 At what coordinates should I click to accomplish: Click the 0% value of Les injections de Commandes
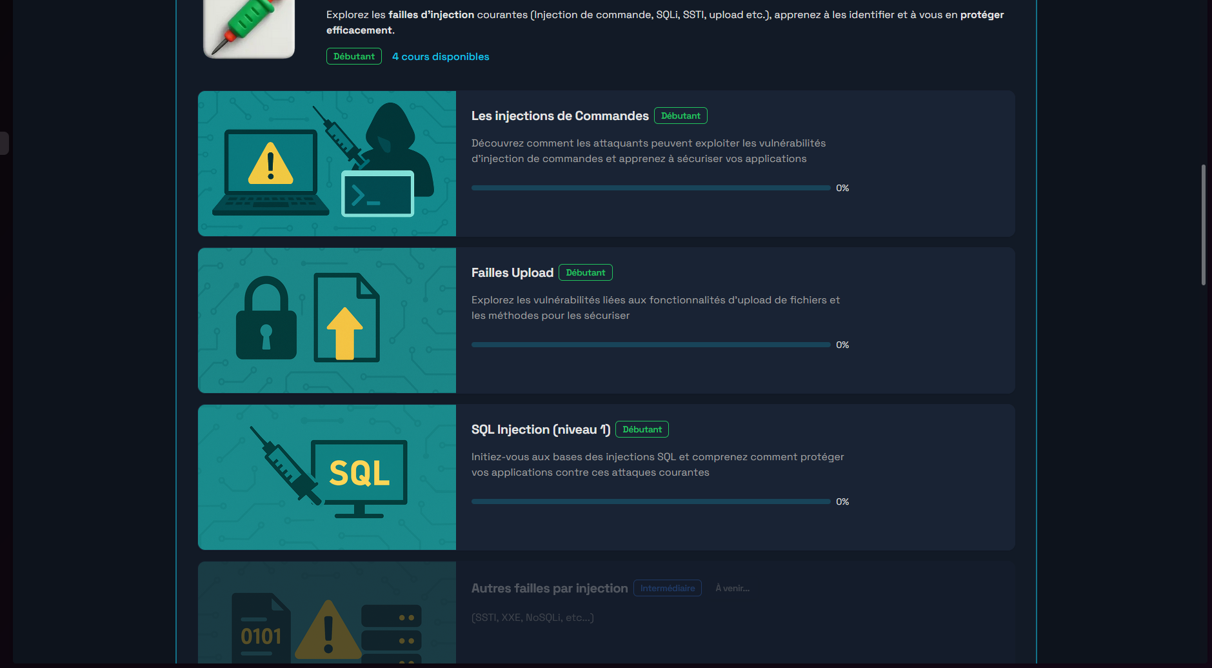coord(842,188)
